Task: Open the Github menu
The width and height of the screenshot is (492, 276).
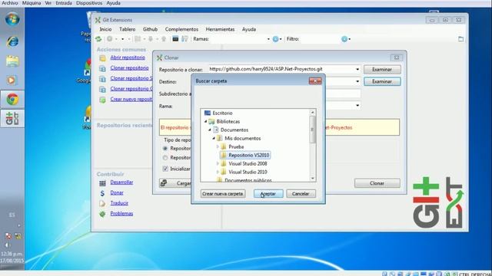Action: [x=150, y=29]
